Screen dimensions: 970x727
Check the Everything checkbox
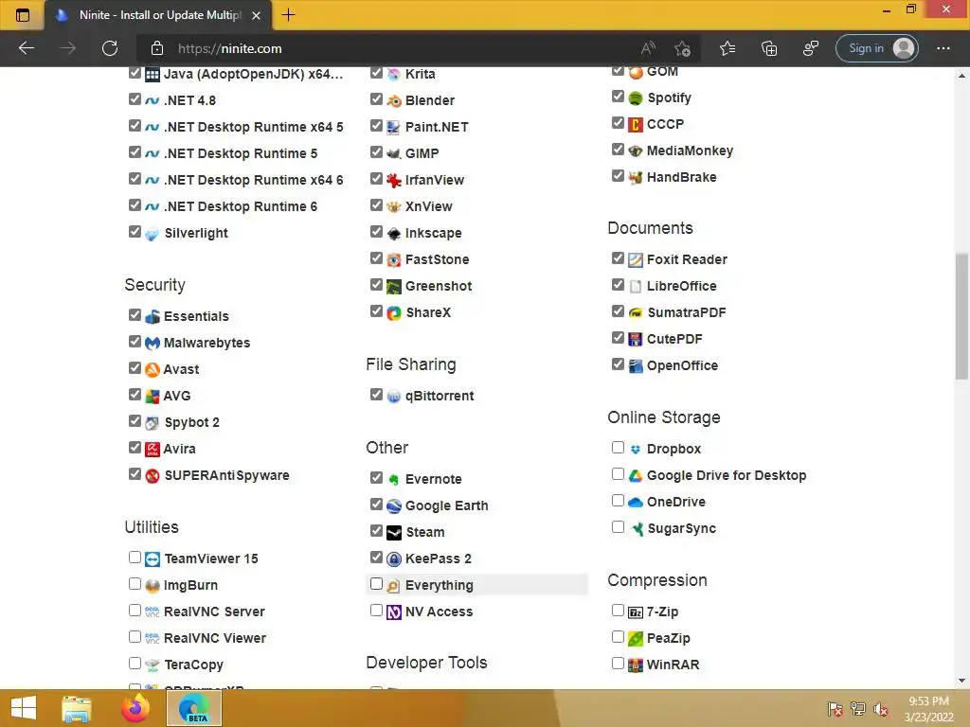376,583
